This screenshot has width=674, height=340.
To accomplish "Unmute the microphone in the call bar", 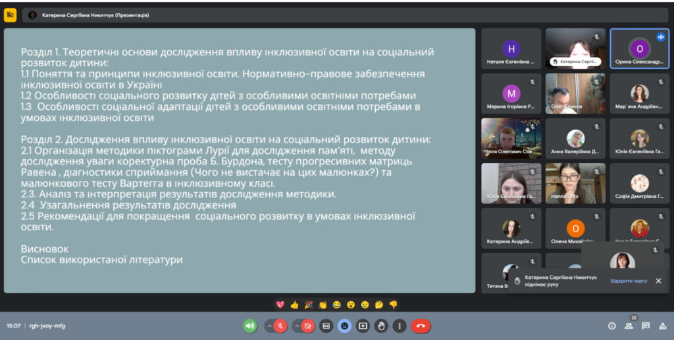I will coord(280,326).
